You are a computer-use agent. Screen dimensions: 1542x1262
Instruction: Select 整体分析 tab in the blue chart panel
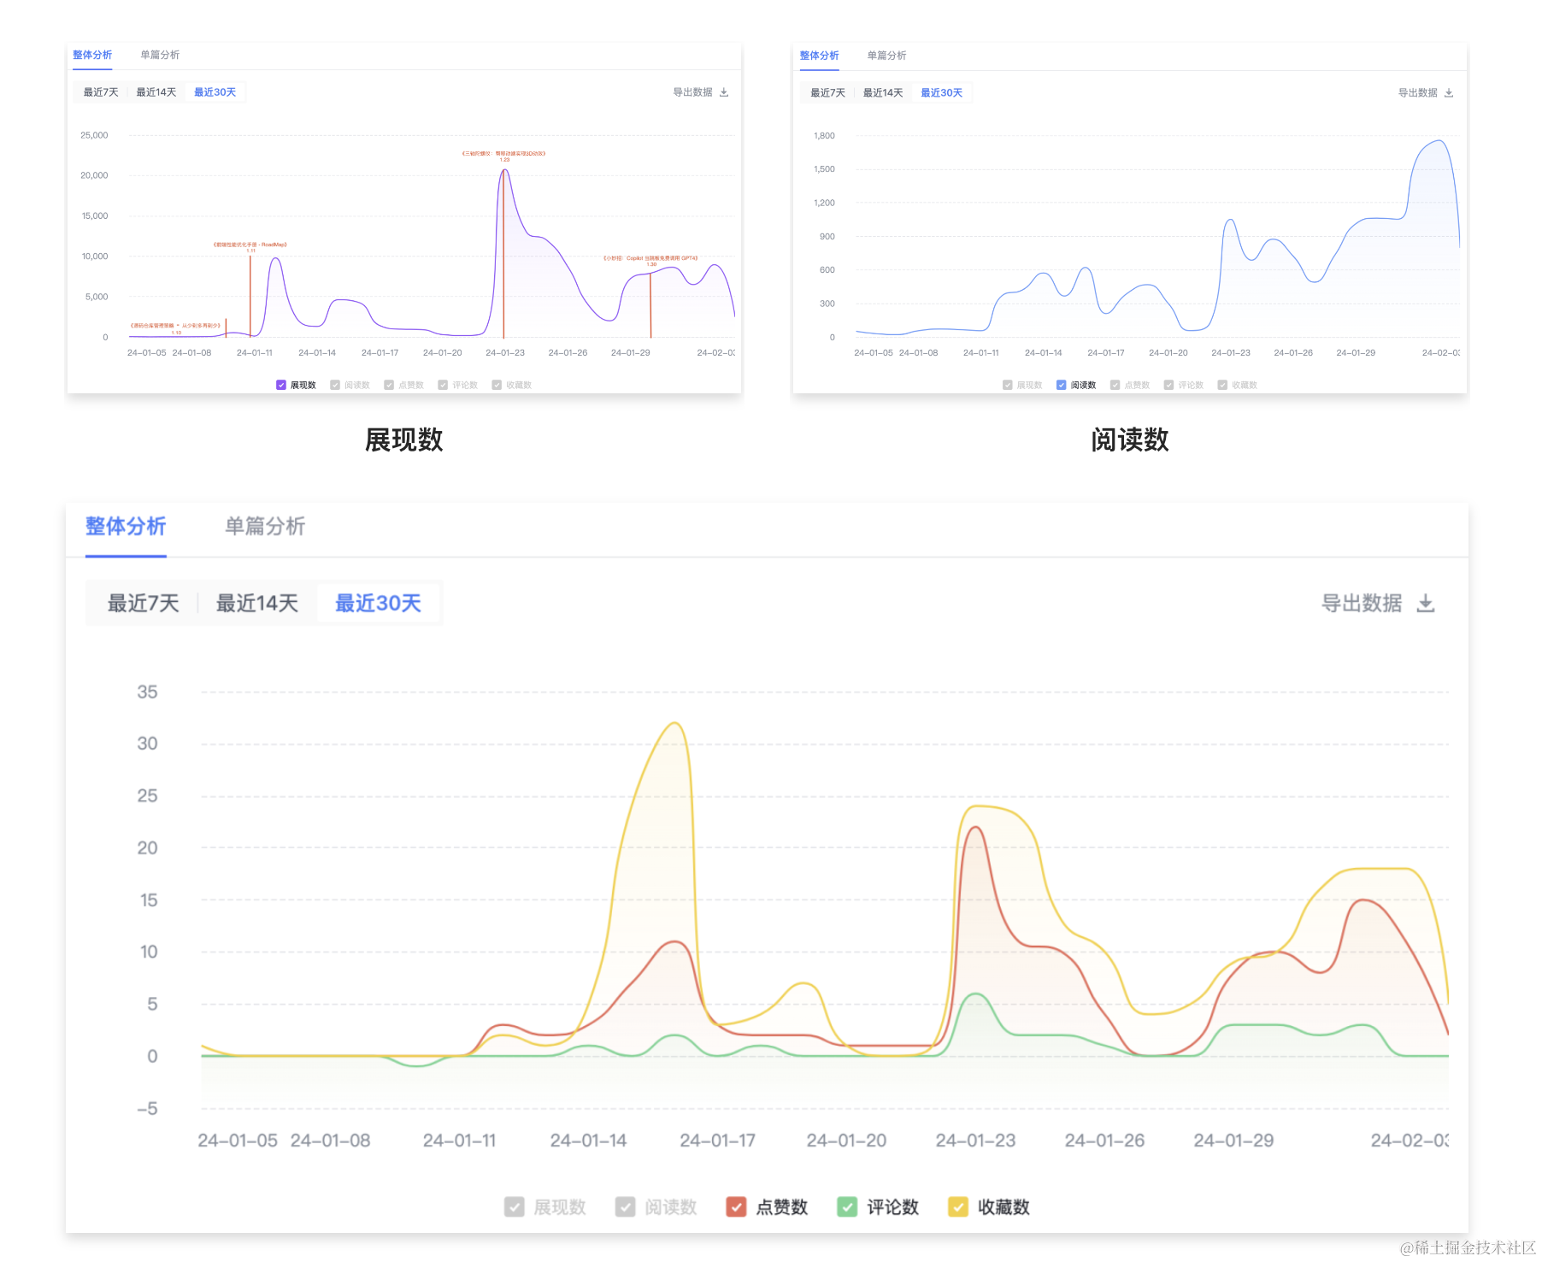pyautogui.click(x=820, y=56)
